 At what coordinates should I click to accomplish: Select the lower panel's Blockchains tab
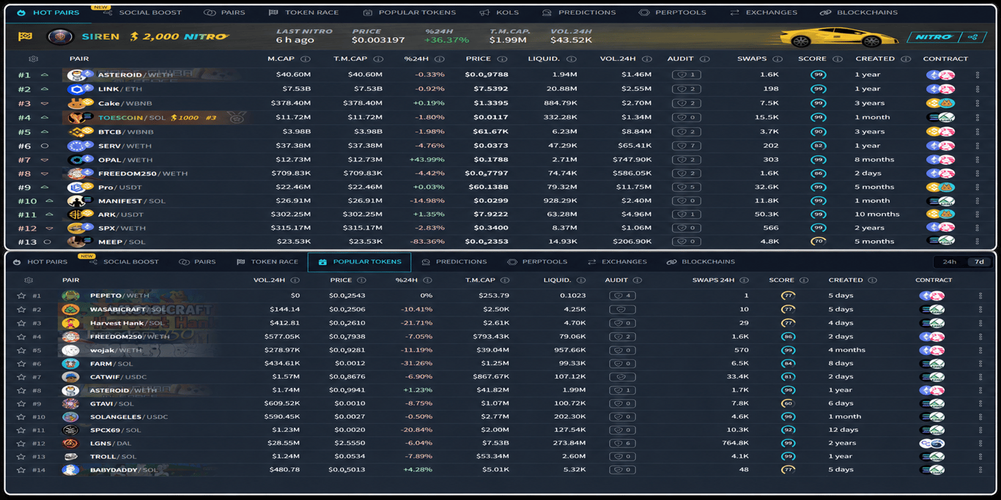701,261
